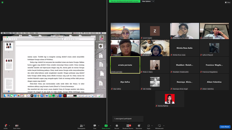Select the zoom baa02 participant tile
Viewport: 232px width, 130px height.
pos(155,31)
